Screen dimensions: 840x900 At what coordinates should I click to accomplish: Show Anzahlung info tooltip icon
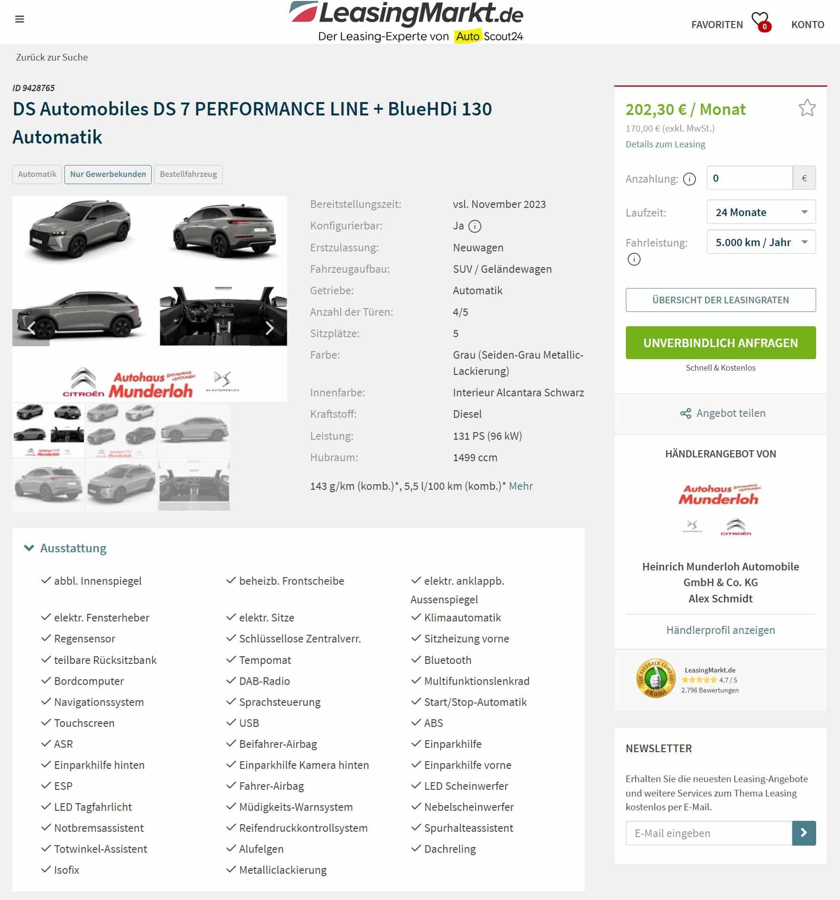pyautogui.click(x=689, y=179)
